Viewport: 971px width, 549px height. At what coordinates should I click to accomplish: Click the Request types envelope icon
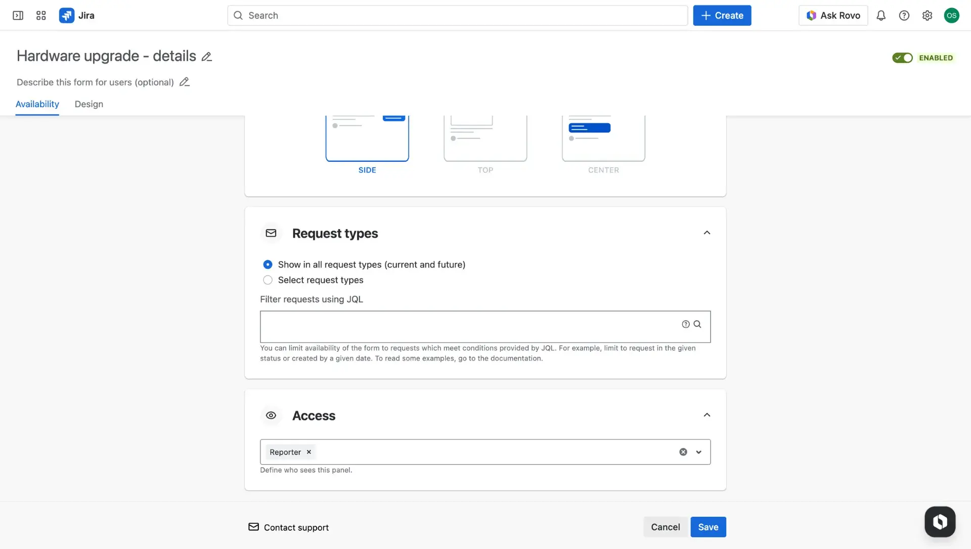[x=271, y=233]
